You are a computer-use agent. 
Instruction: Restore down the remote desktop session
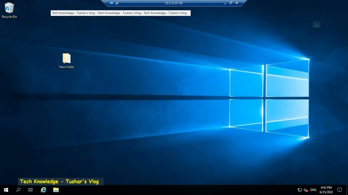pyautogui.click(x=231, y=3)
